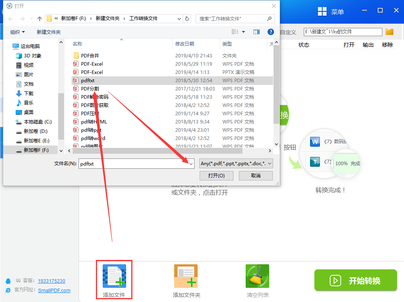Select the pdftxt file row
The image size is (404, 302).
point(172,81)
